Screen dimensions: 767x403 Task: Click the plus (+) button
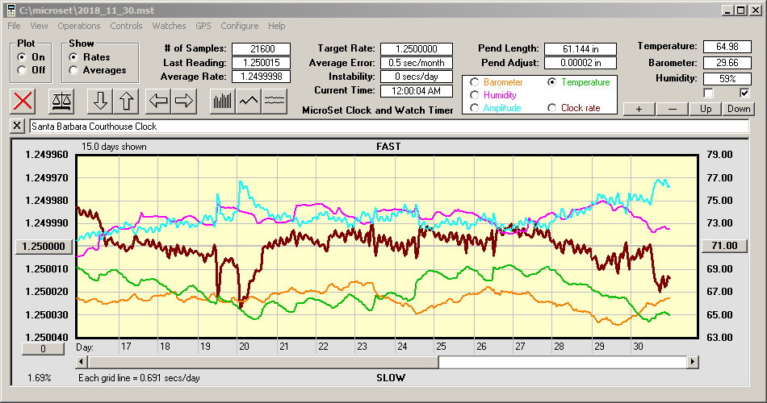[x=639, y=109]
